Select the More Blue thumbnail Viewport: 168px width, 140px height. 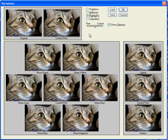pyautogui.click(x=43, y=118)
